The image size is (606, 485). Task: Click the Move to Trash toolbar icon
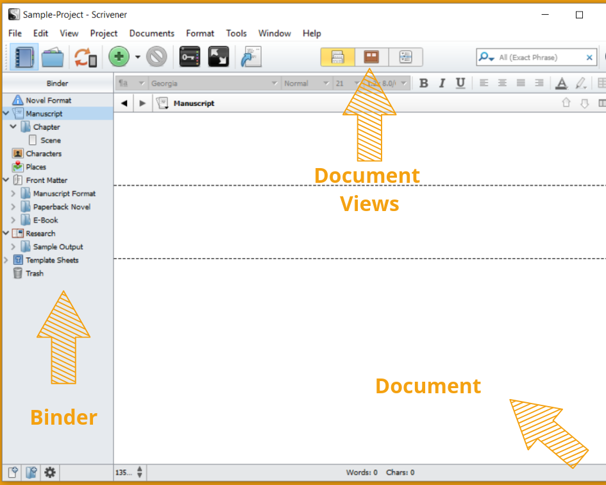coord(156,57)
